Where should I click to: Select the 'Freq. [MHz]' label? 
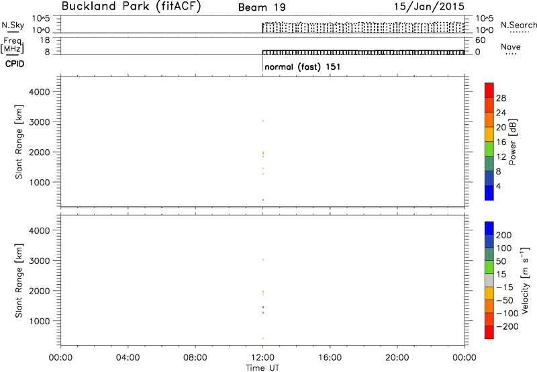pos(12,45)
